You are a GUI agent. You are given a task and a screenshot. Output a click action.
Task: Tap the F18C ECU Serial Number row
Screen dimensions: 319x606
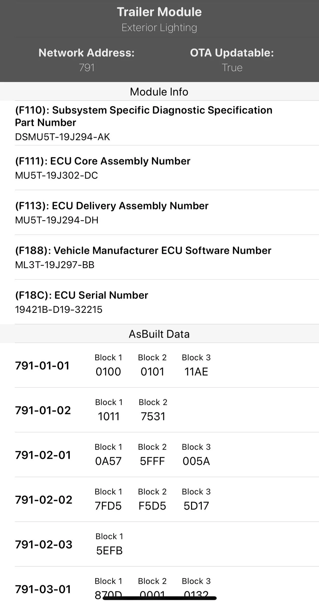coord(82,302)
